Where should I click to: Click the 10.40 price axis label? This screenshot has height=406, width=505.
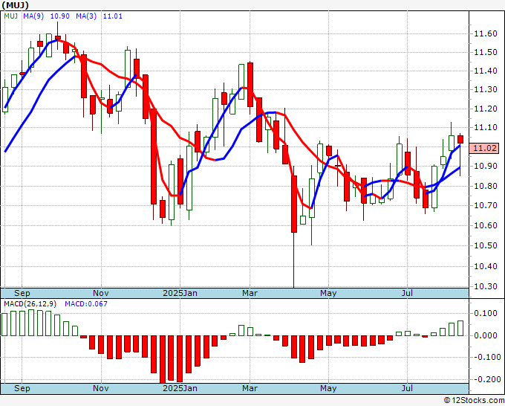pyautogui.click(x=486, y=266)
